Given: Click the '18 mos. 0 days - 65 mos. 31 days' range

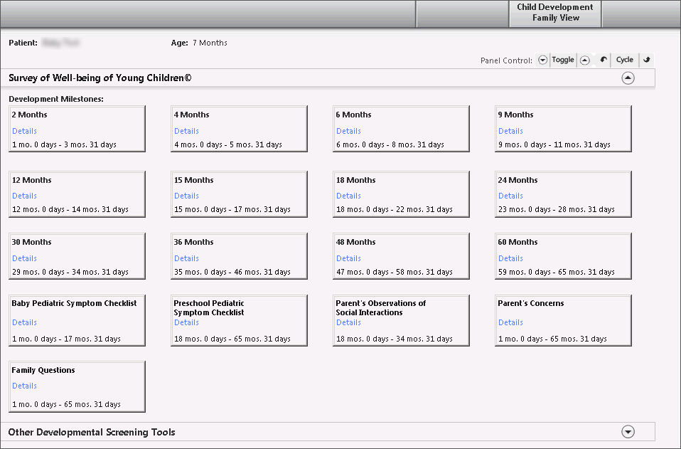Looking at the screenshot, I should pyautogui.click(x=232, y=339).
